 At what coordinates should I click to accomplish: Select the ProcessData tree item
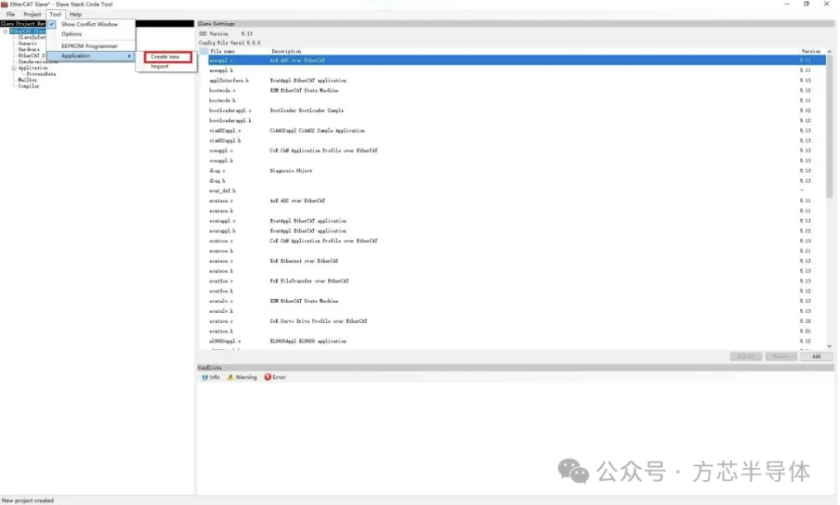(x=41, y=74)
